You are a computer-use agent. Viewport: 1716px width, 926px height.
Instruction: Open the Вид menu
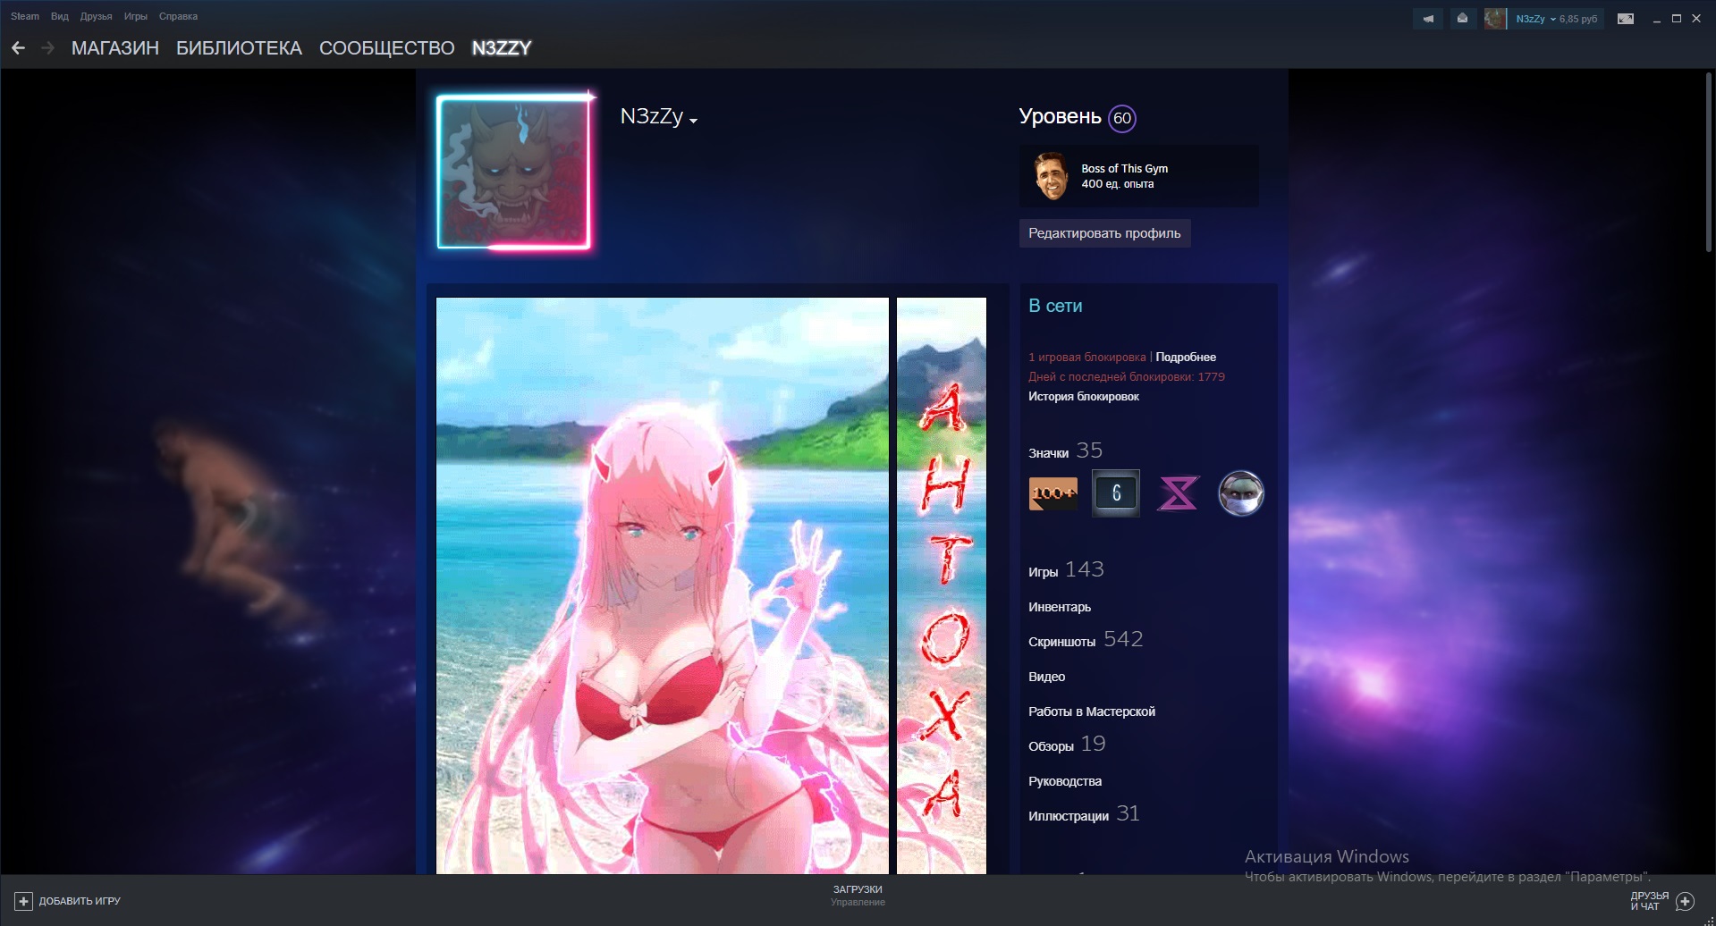(60, 16)
